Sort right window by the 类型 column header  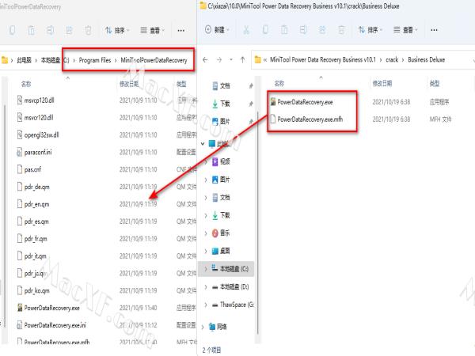[435, 83]
